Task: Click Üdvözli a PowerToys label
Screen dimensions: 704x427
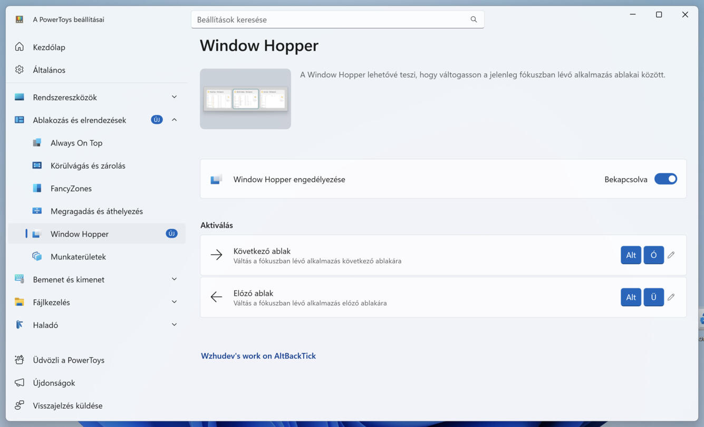Action: (x=69, y=360)
